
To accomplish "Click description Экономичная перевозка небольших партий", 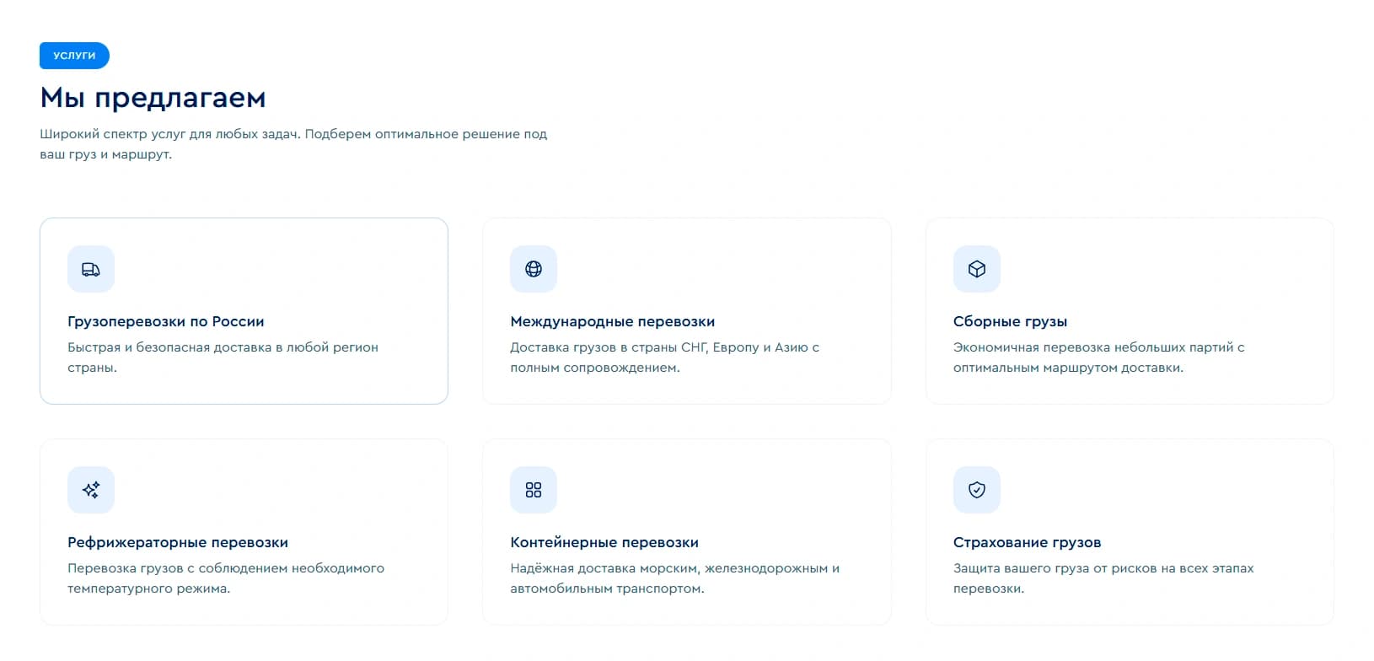I will coord(1099,357).
